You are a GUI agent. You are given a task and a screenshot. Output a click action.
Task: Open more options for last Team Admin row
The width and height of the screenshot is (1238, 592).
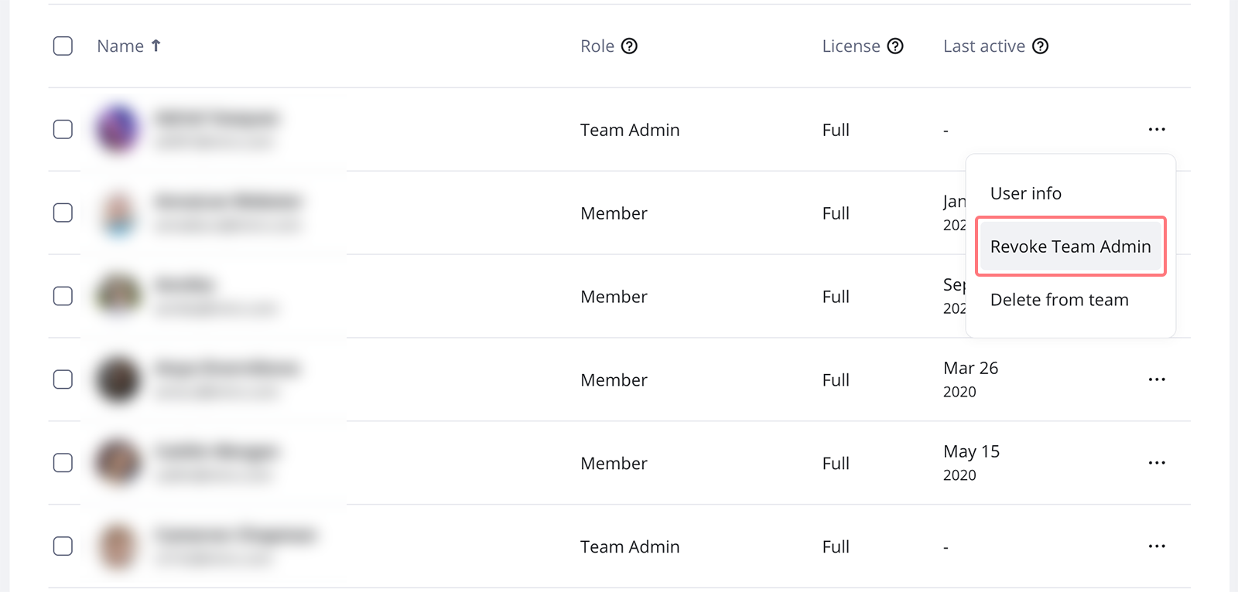coord(1157,546)
